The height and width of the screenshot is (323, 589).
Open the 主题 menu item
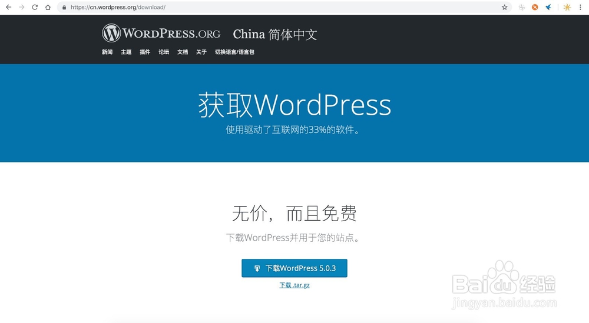126,52
